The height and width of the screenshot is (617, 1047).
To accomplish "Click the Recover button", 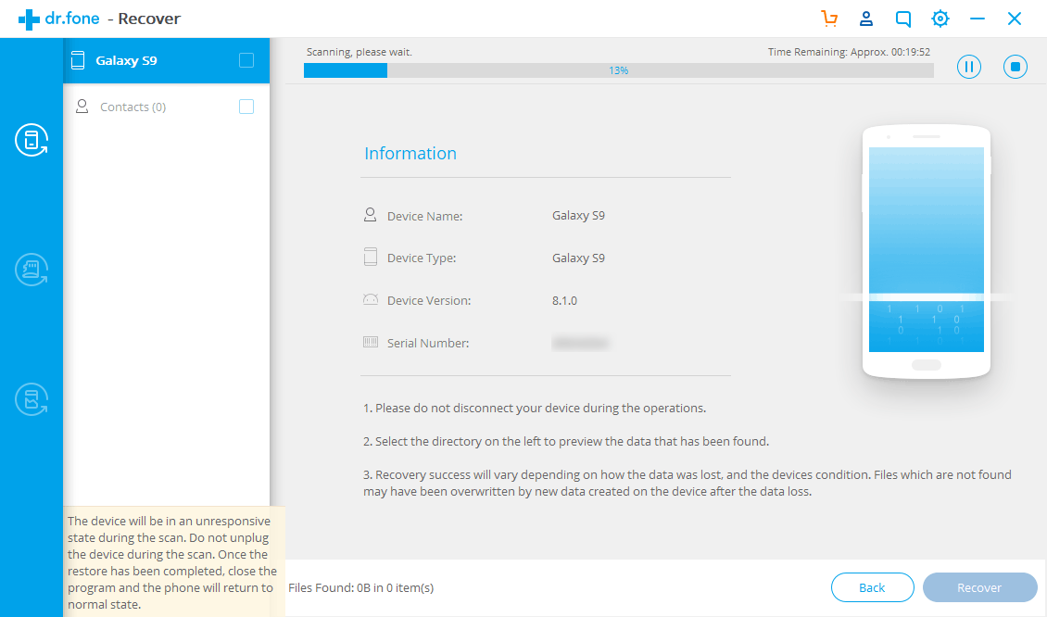I will [979, 587].
